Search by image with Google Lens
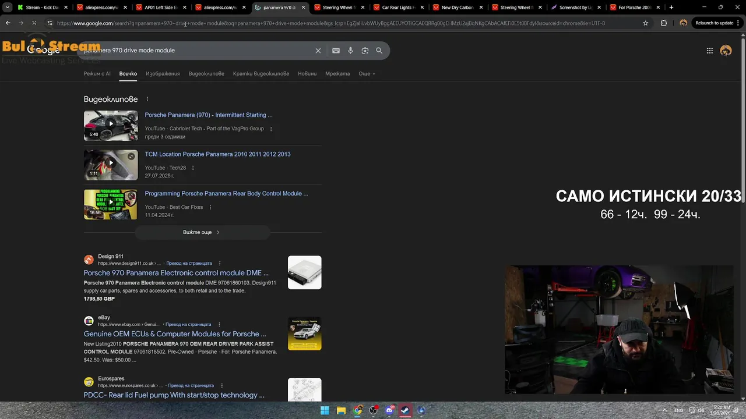Screen dimensions: 746x419 pos(365,51)
